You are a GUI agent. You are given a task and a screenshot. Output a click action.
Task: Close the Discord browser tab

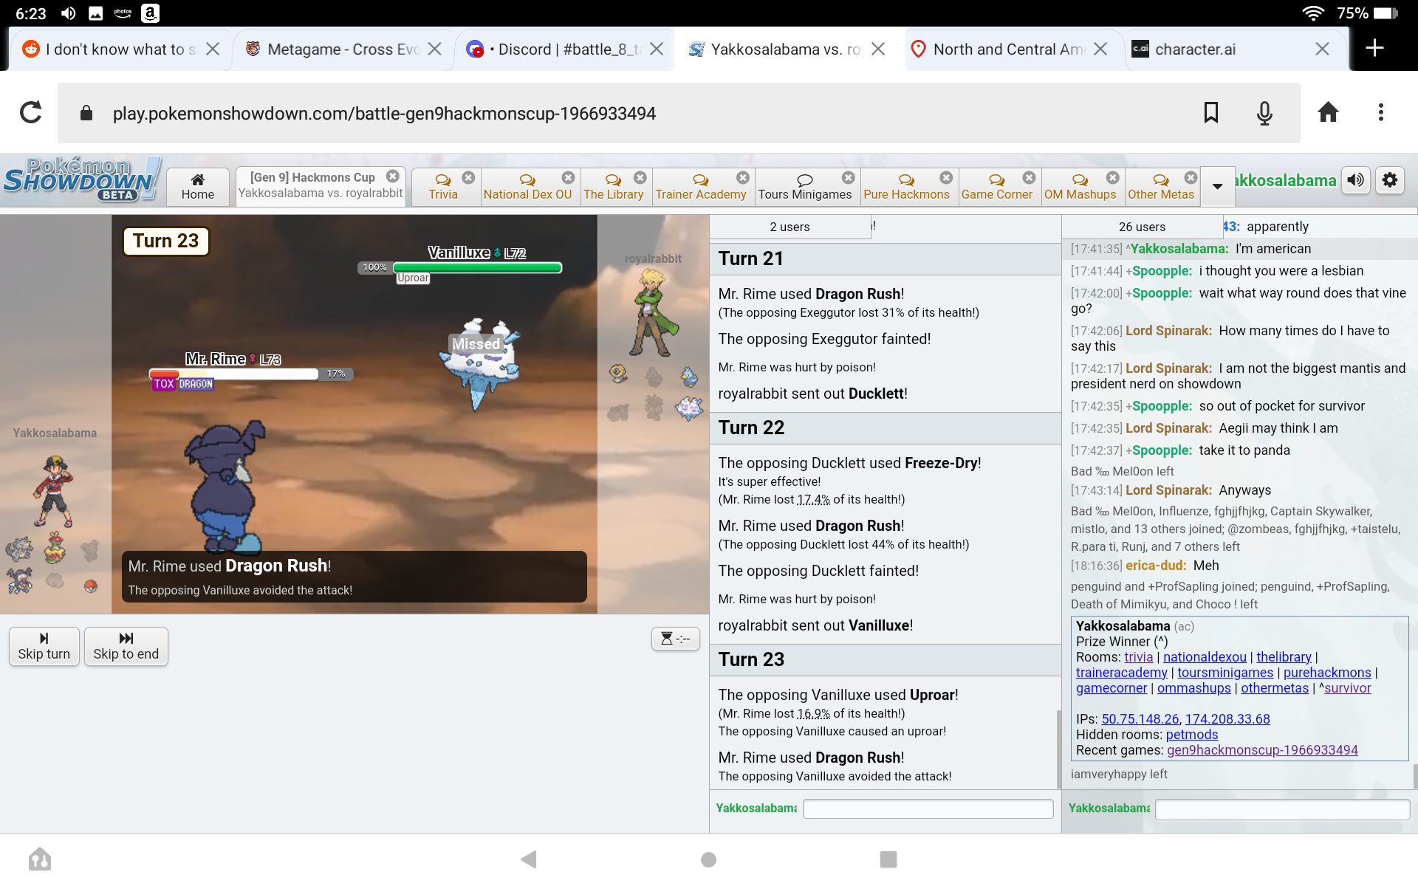(656, 49)
